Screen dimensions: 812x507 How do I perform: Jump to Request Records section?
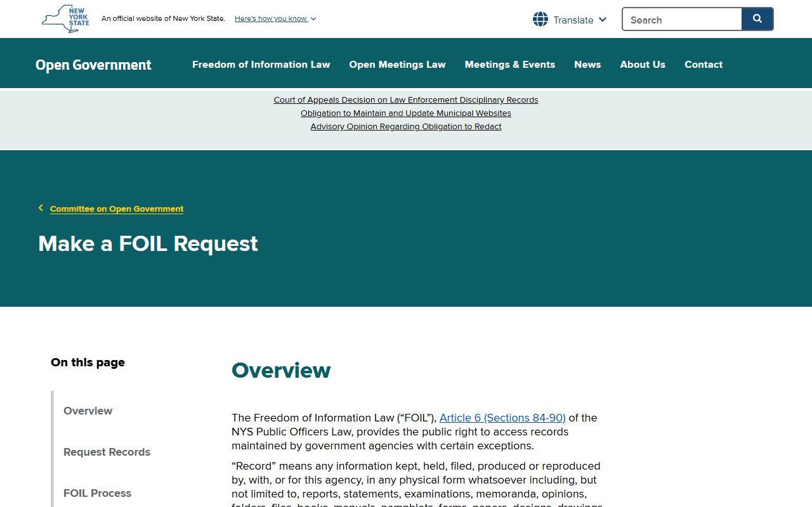[107, 452]
